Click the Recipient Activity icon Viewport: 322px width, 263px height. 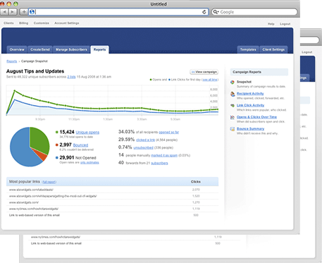pos(233,94)
